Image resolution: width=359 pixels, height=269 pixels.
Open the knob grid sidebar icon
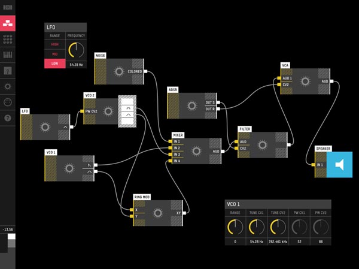(x=8, y=39)
